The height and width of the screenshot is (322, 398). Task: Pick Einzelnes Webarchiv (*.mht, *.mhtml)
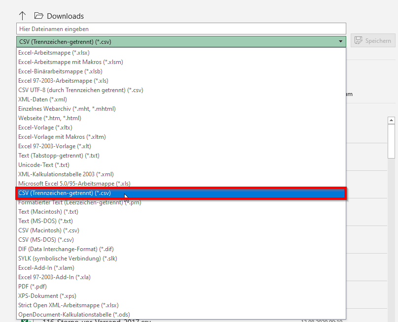[x=181, y=109]
